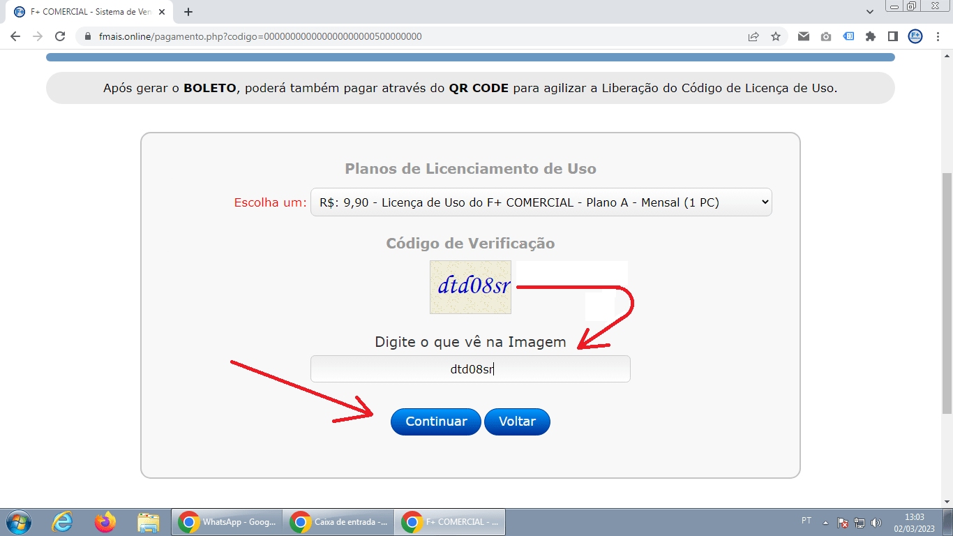
Task: Launch Firefox from the taskbar
Action: coord(105,522)
